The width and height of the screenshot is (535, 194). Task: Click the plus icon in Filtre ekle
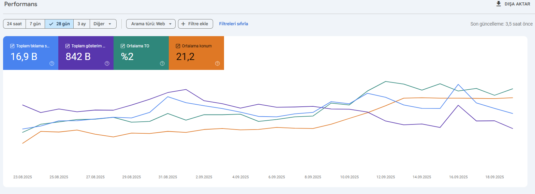183,24
